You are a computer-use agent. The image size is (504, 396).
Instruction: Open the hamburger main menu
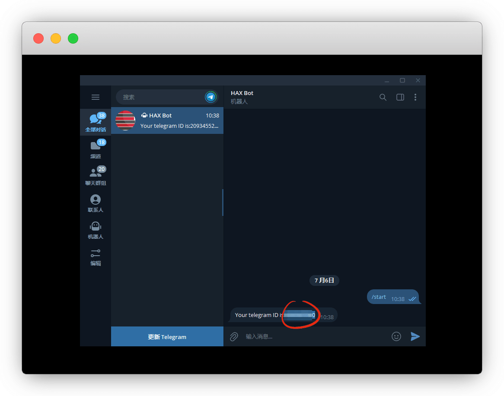click(96, 97)
